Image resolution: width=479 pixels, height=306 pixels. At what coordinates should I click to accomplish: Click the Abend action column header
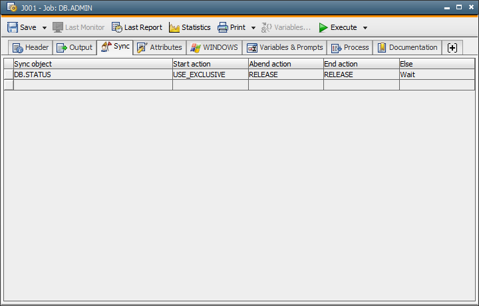(x=286, y=64)
